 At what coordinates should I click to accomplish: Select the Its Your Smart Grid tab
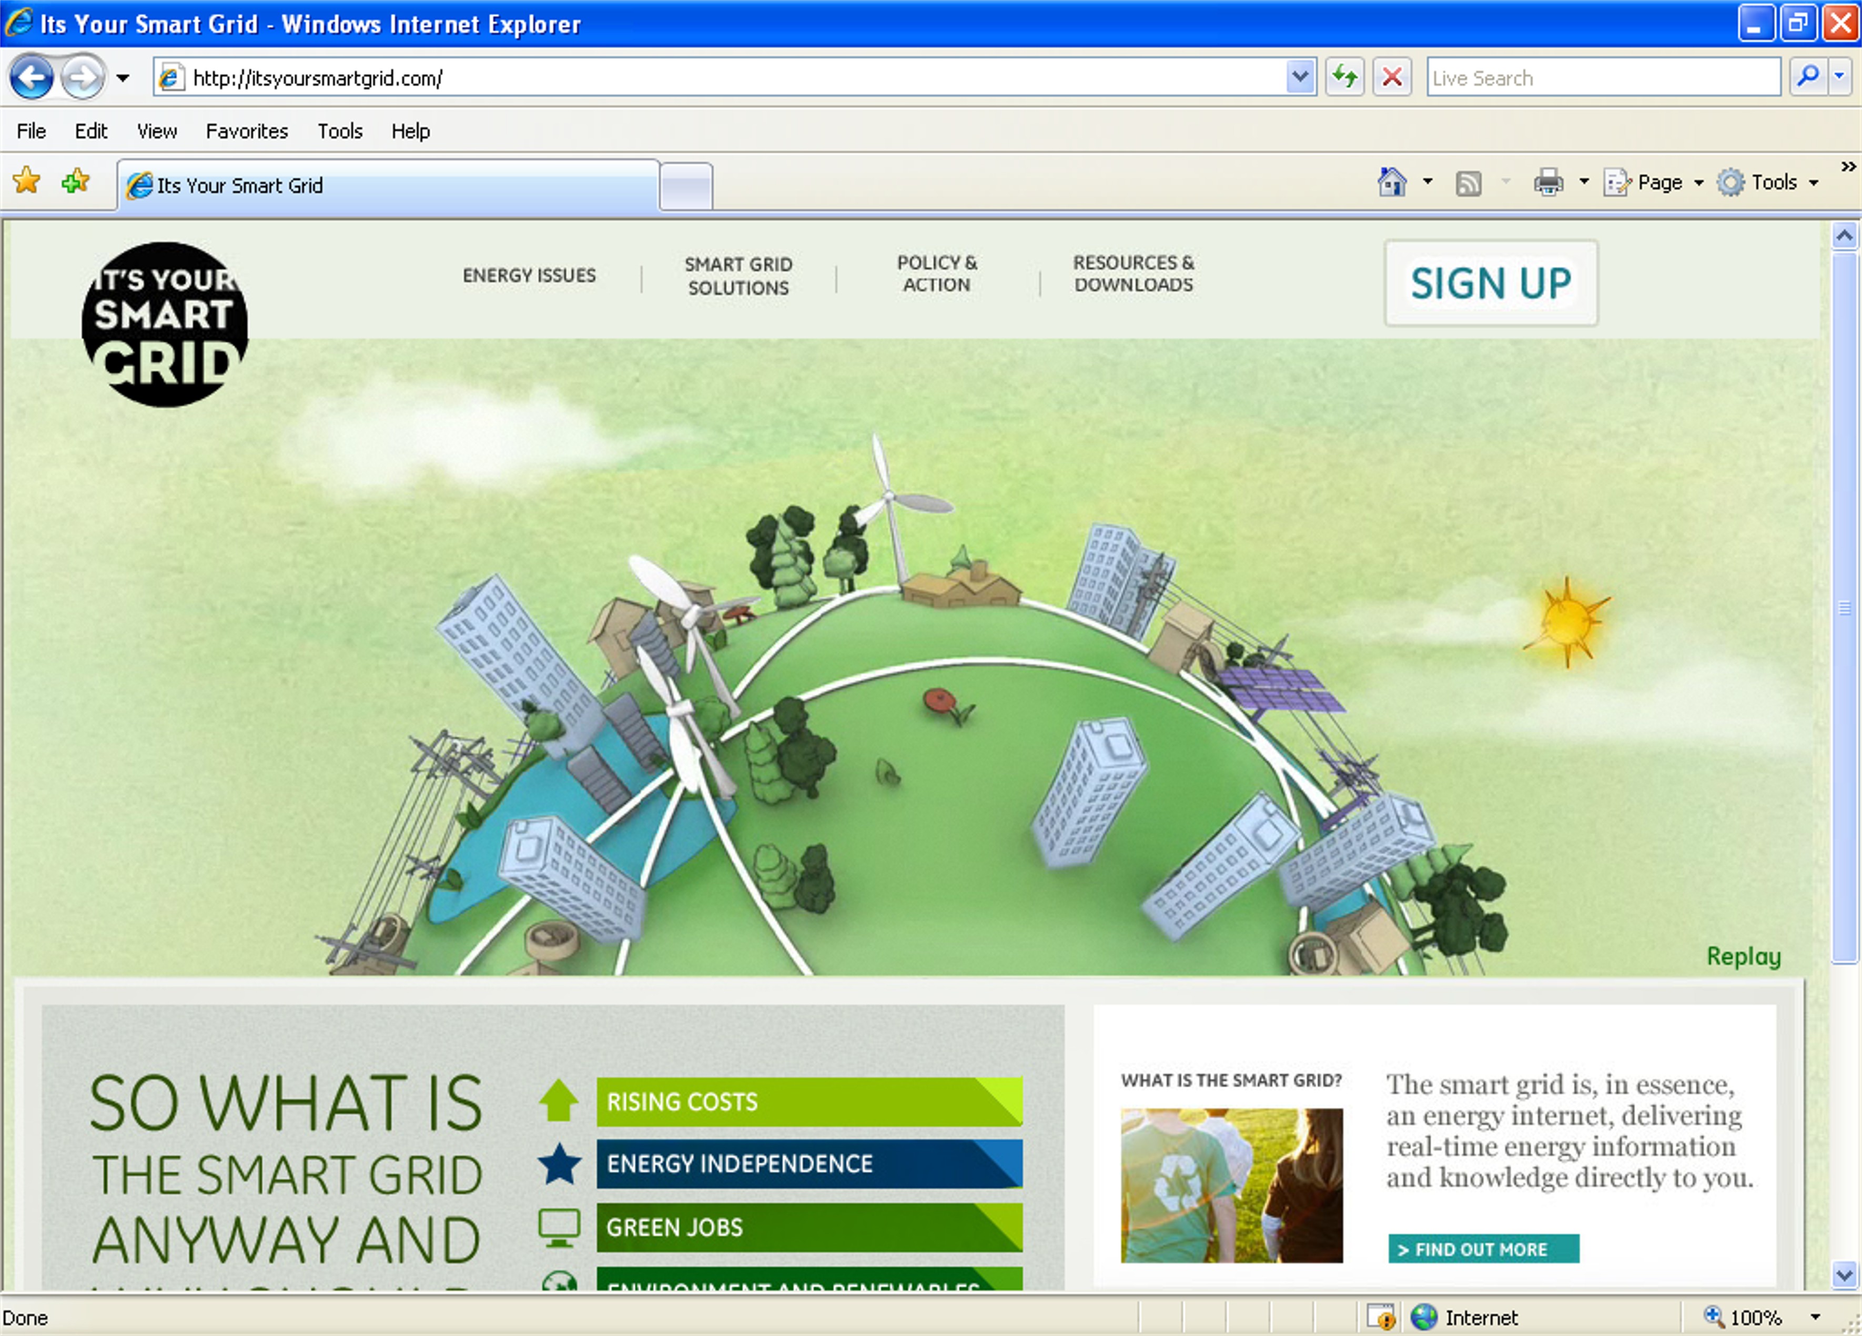tap(389, 186)
